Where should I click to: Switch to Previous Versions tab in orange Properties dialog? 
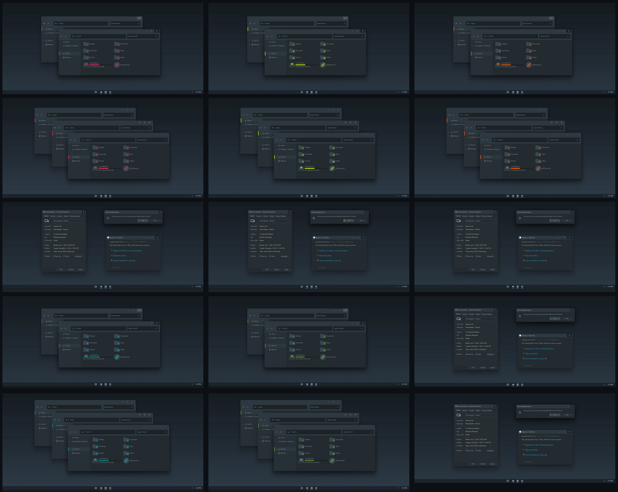(486, 216)
